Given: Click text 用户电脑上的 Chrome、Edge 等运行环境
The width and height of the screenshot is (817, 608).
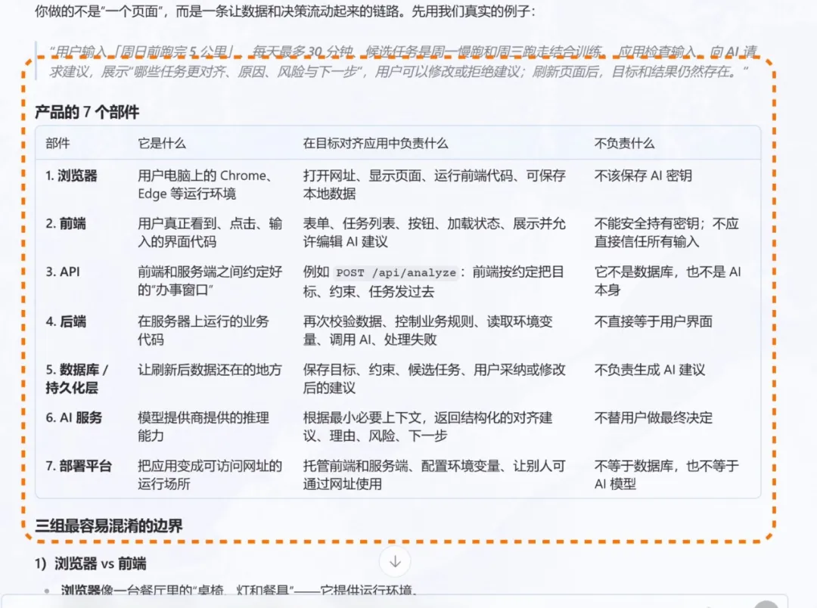Looking at the screenshot, I should 205,185.
